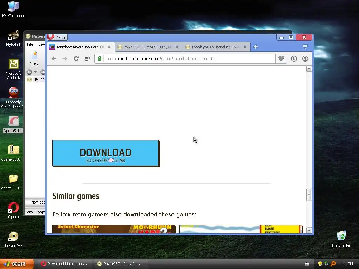Close the Download Moorhuhn Kart tab
Screen dimensions: 359x269
click(109, 47)
